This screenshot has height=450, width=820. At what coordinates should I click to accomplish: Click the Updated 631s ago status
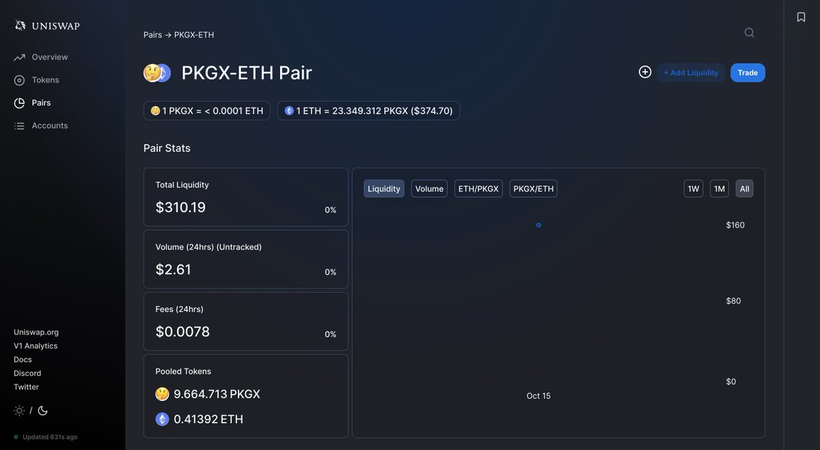50,437
